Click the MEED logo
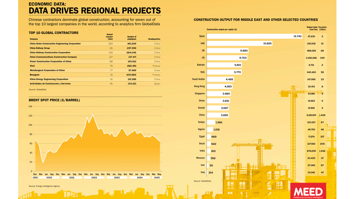The width and height of the screenshot is (355, 199). coord(308,191)
